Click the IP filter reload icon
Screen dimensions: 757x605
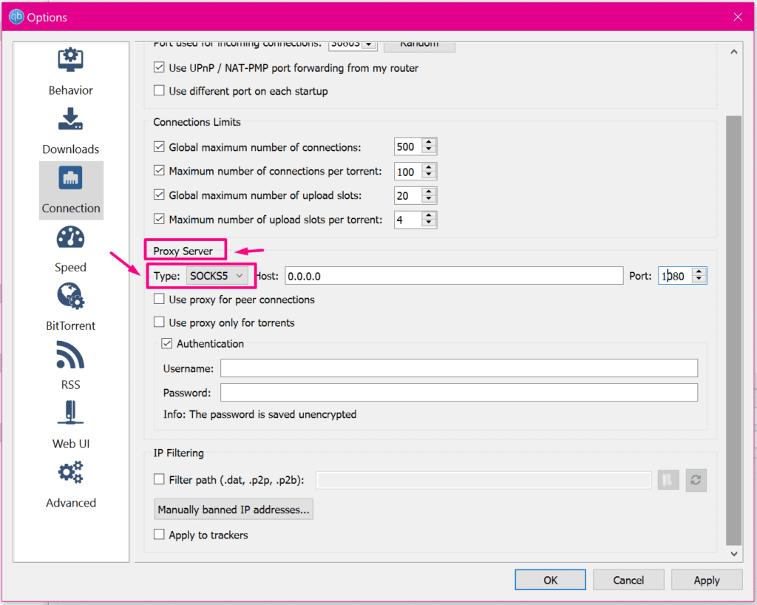click(696, 480)
